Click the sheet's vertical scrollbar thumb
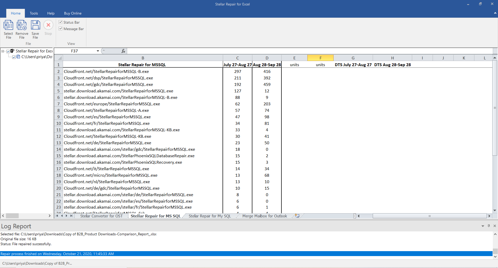The image size is (498, 268). click(x=495, y=108)
